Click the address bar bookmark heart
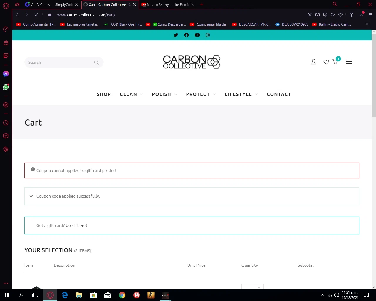This screenshot has height=301, width=376. pyautogui.click(x=340, y=15)
